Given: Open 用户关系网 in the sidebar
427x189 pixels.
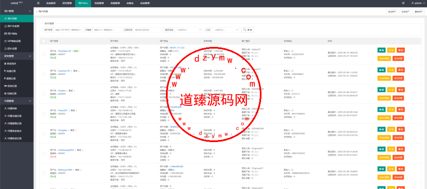Looking at the screenshot, I should 17,26.
